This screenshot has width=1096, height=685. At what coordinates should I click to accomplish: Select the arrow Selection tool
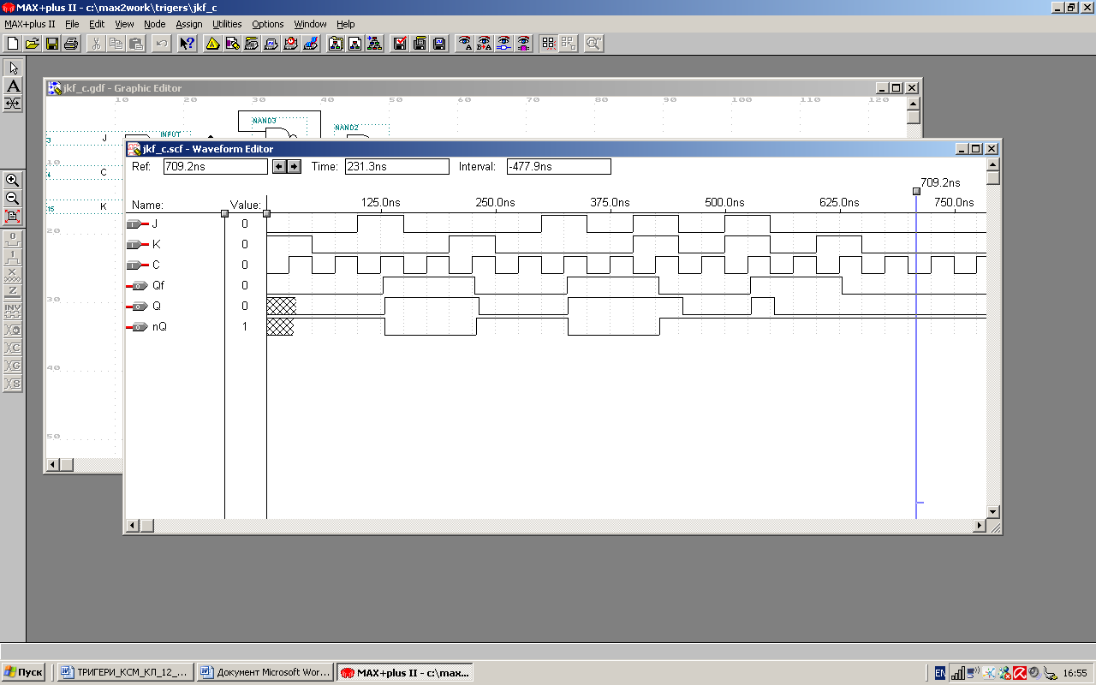click(x=13, y=68)
